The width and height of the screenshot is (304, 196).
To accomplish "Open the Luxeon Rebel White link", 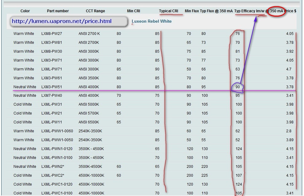I will (152, 21).
